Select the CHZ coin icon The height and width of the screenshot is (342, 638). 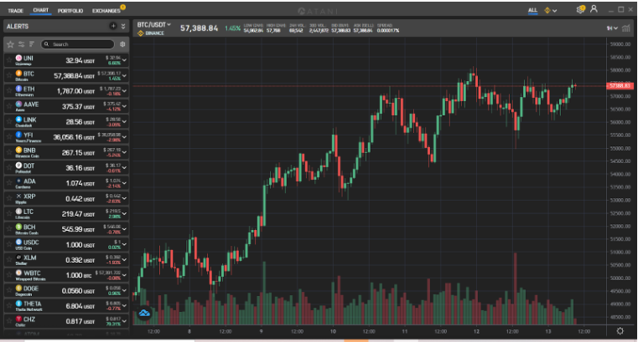pyautogui.click(x=18, y=319)
